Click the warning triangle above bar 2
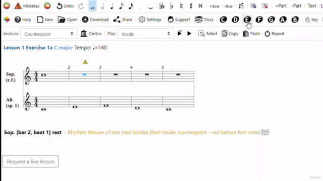Image resolution: width=323 pixels, height=181 pixels. [x=85, y=62]
